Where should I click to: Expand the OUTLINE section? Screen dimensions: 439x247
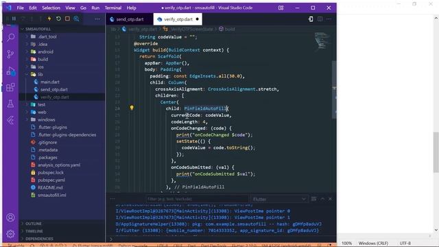(x=34, y=224)
